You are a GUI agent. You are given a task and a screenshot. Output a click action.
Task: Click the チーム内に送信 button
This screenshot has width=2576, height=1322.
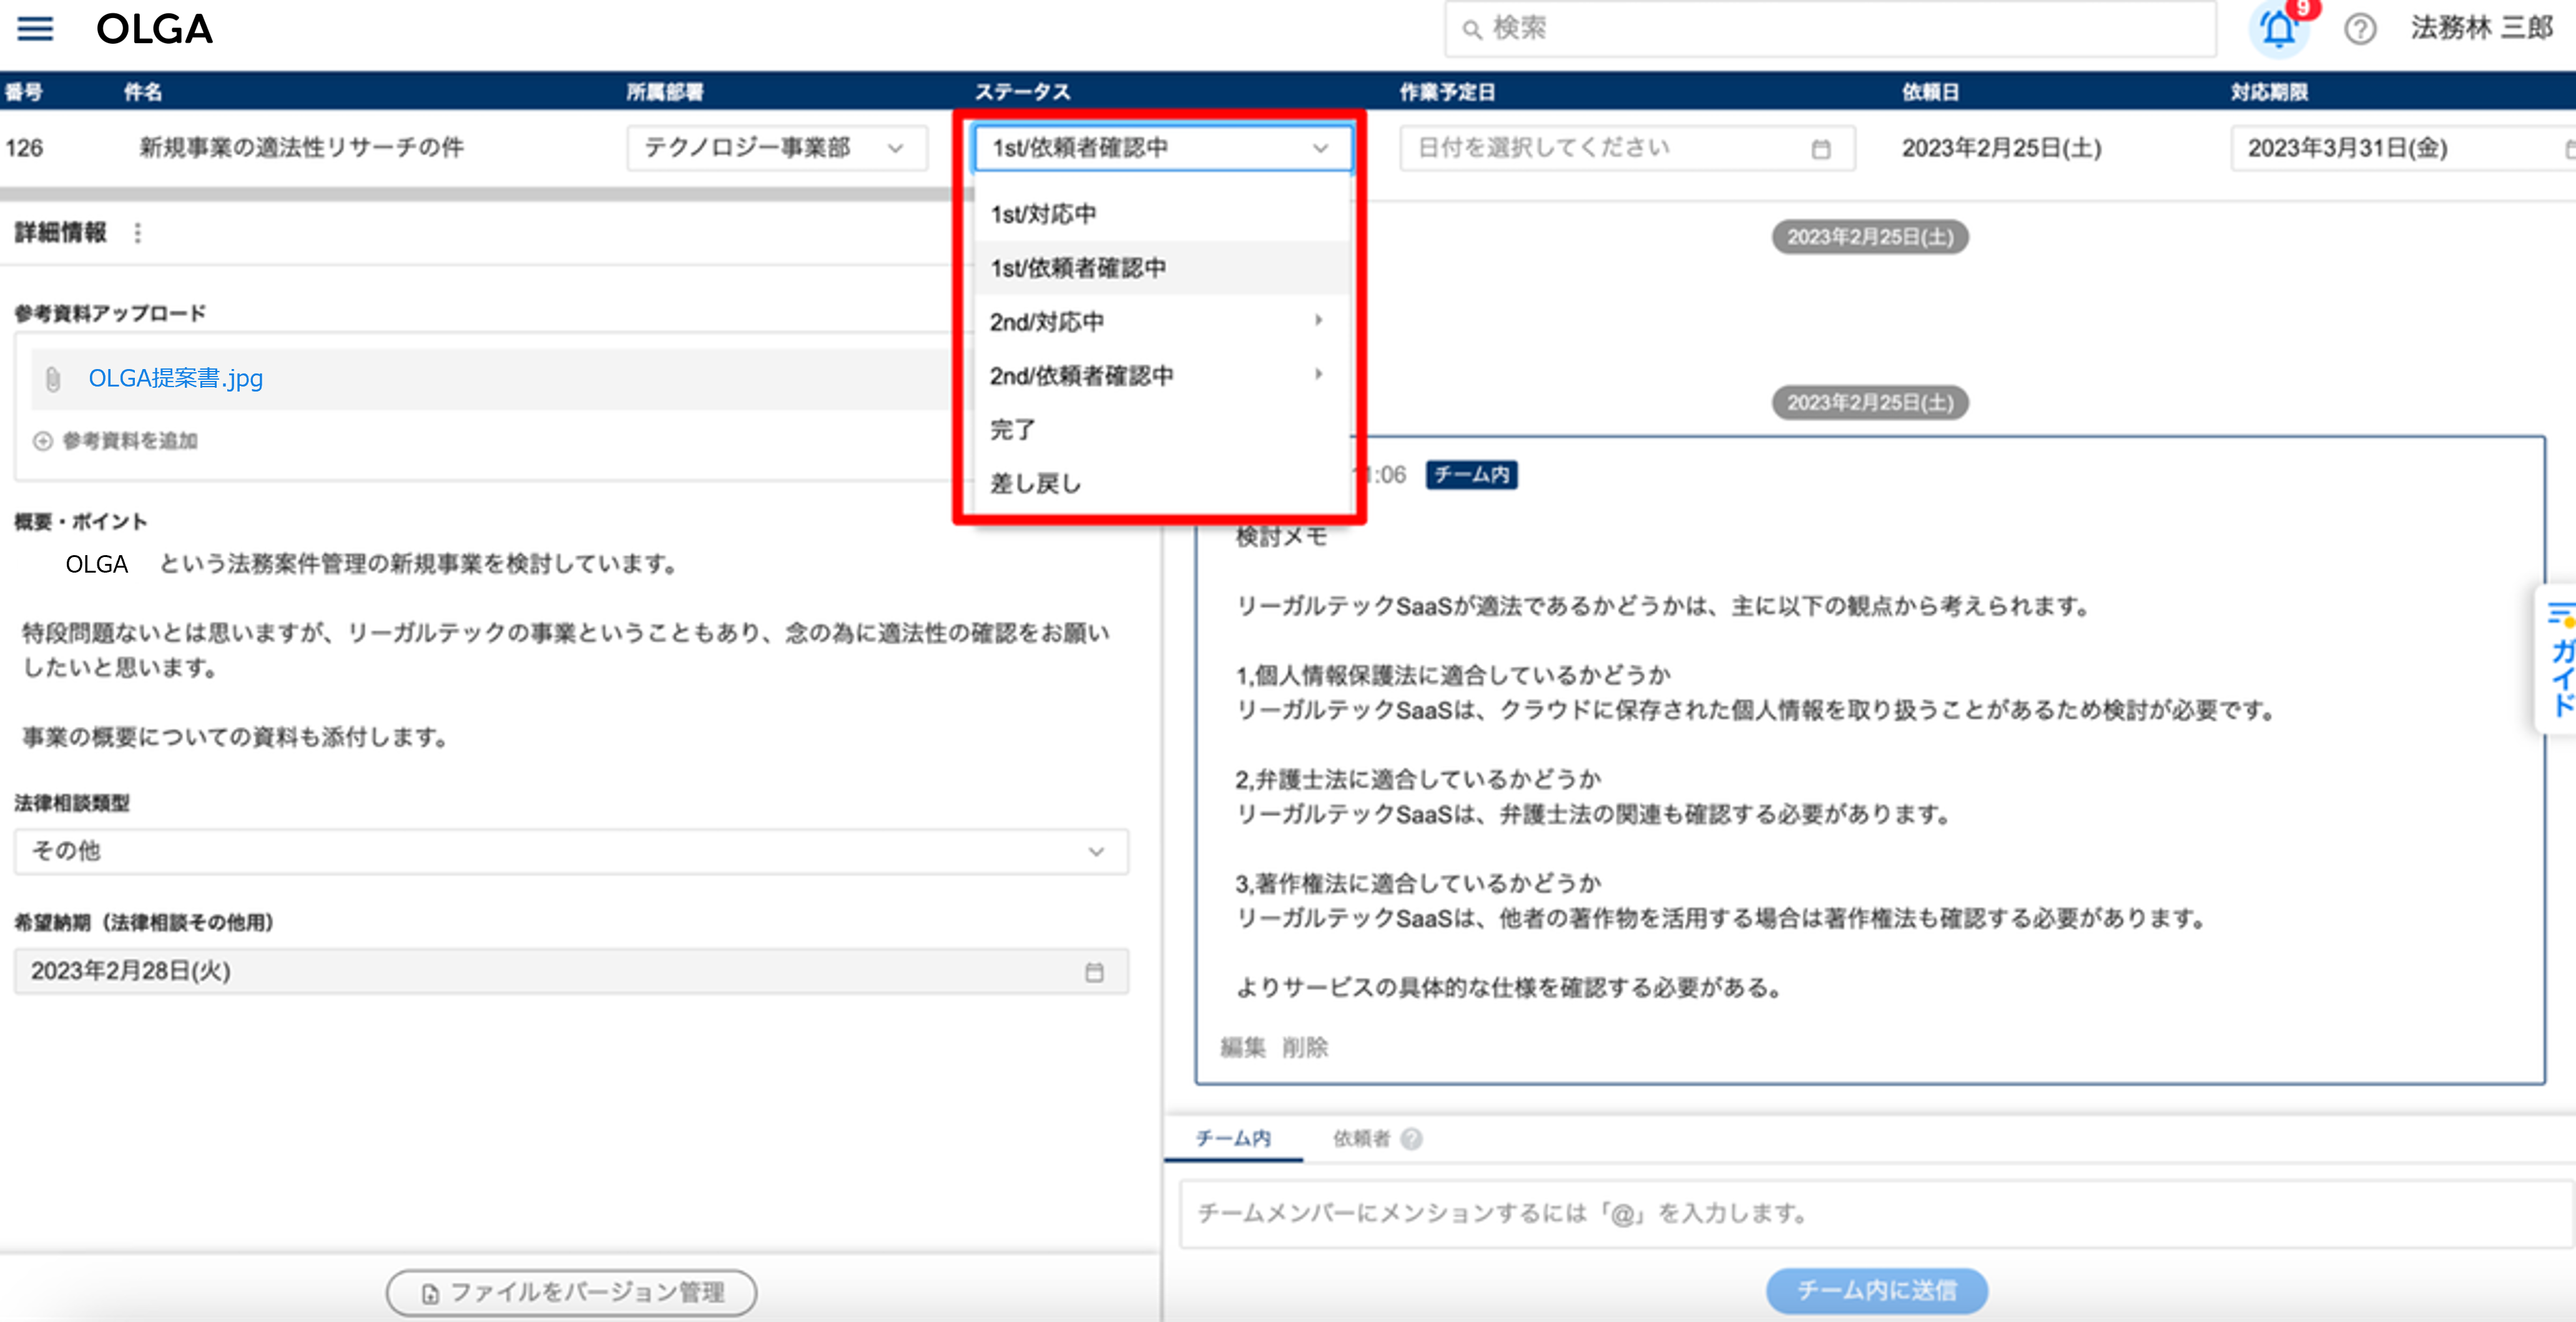coord(1876,1291)
